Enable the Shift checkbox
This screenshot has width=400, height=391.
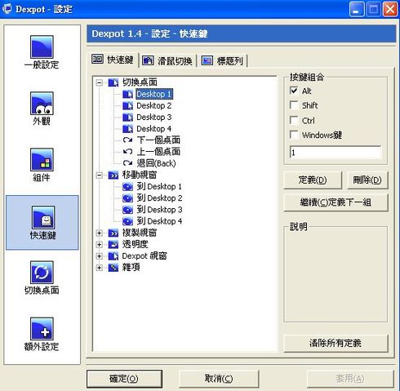[x=294, y=105]
